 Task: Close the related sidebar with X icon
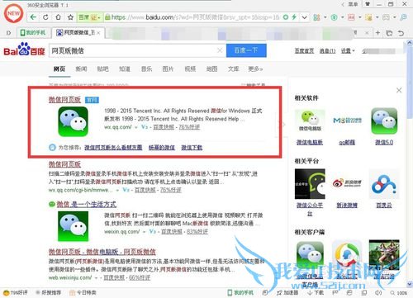tap(399, 90)
